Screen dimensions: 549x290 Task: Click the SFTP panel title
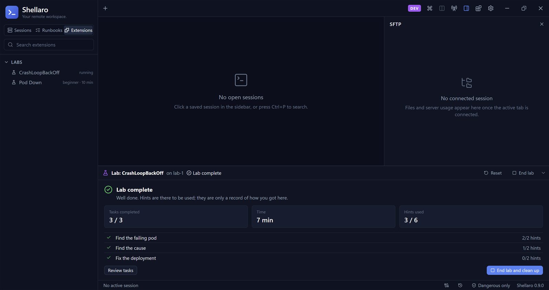point(395,24)
